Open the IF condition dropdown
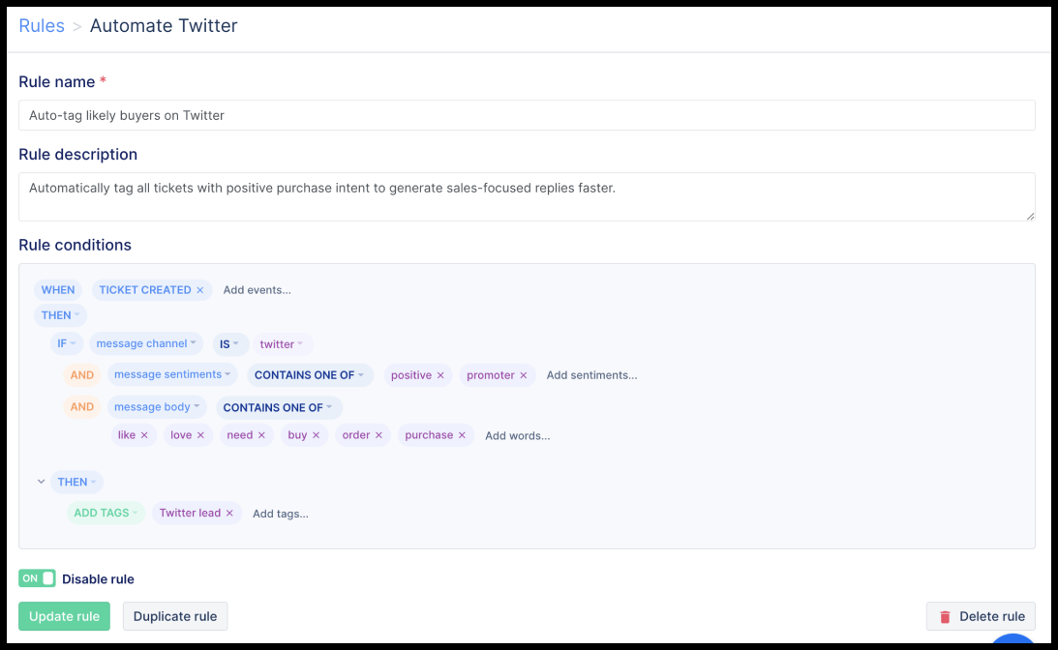The height and width of the screenshot is (650, 1058). pos(66,344)
